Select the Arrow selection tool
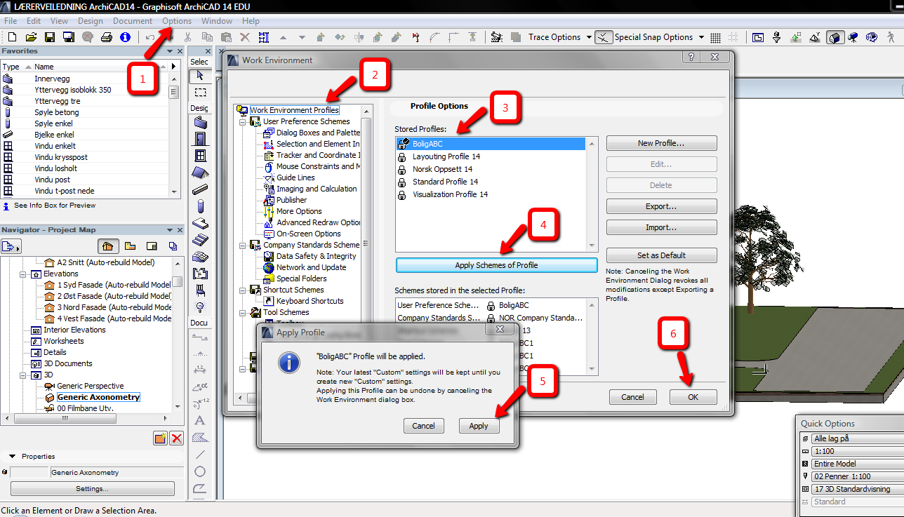904x517 pixels. point(200,75)
